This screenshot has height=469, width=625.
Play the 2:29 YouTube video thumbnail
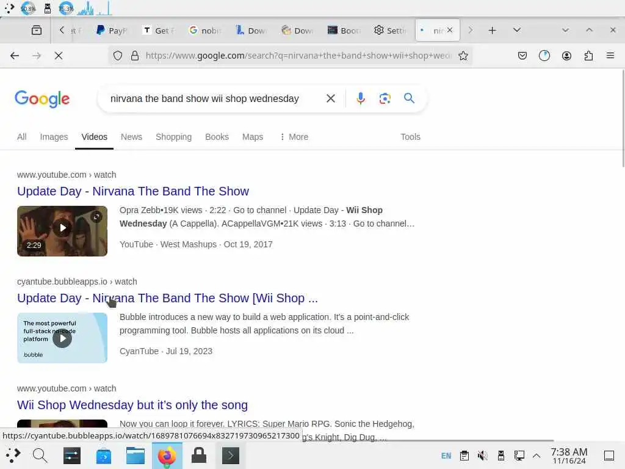[x=62, y=231]
